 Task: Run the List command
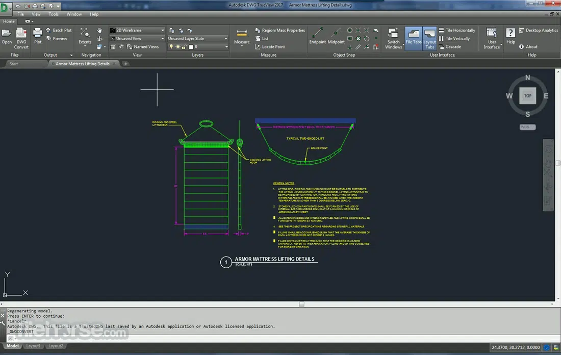263,38
